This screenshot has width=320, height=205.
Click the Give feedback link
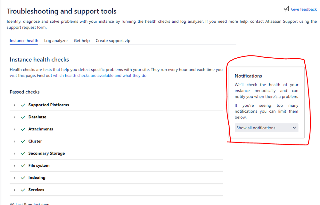(304, 9)
